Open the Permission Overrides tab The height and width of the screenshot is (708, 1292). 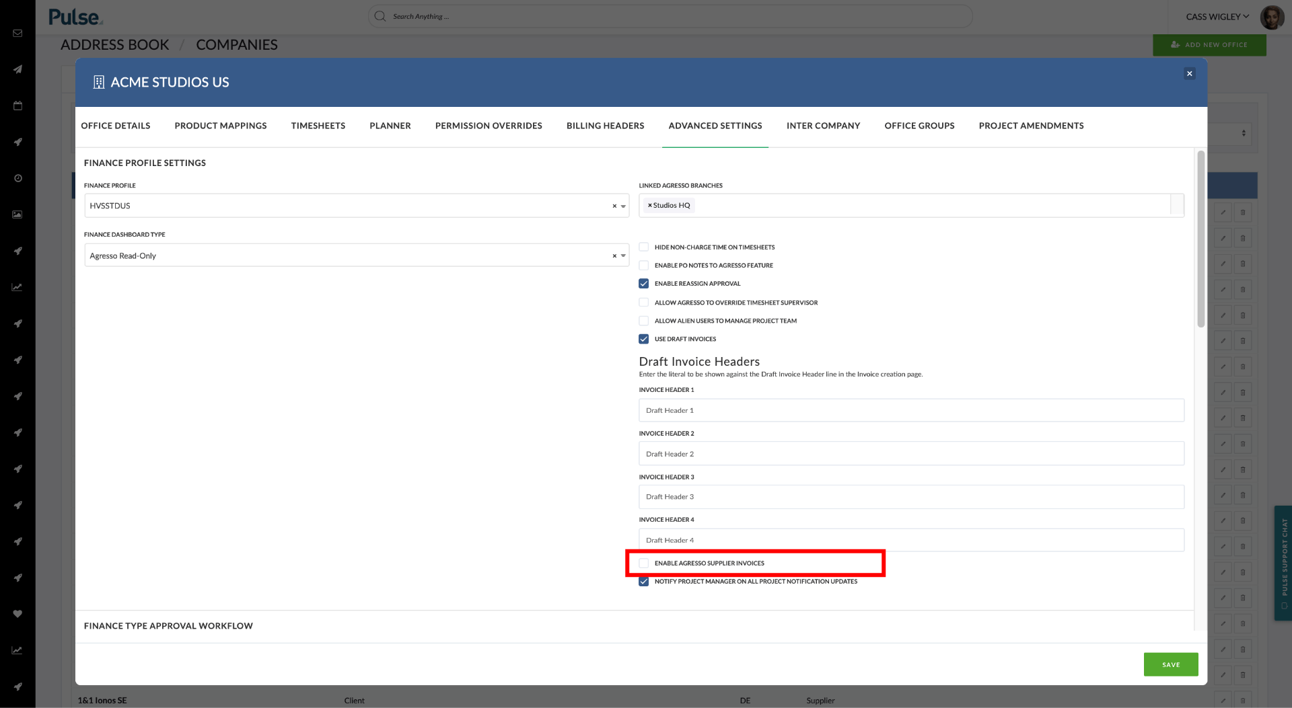click(489, 126)
